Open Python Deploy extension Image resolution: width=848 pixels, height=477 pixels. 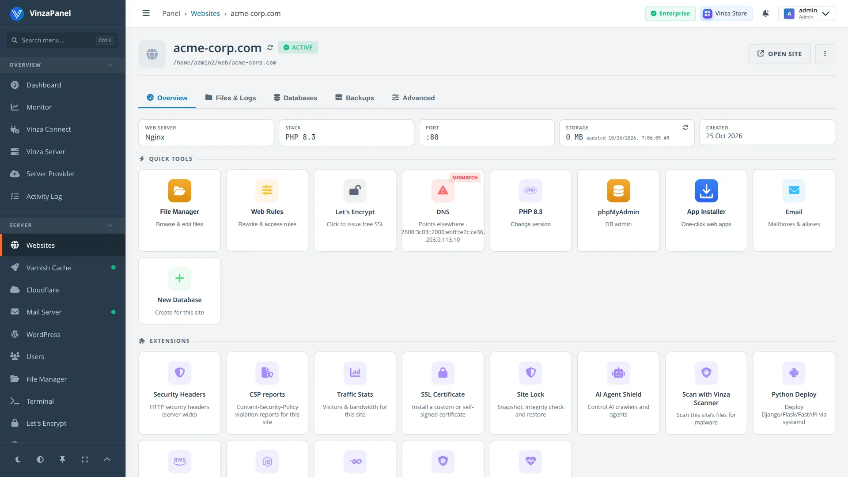point(794,393)
